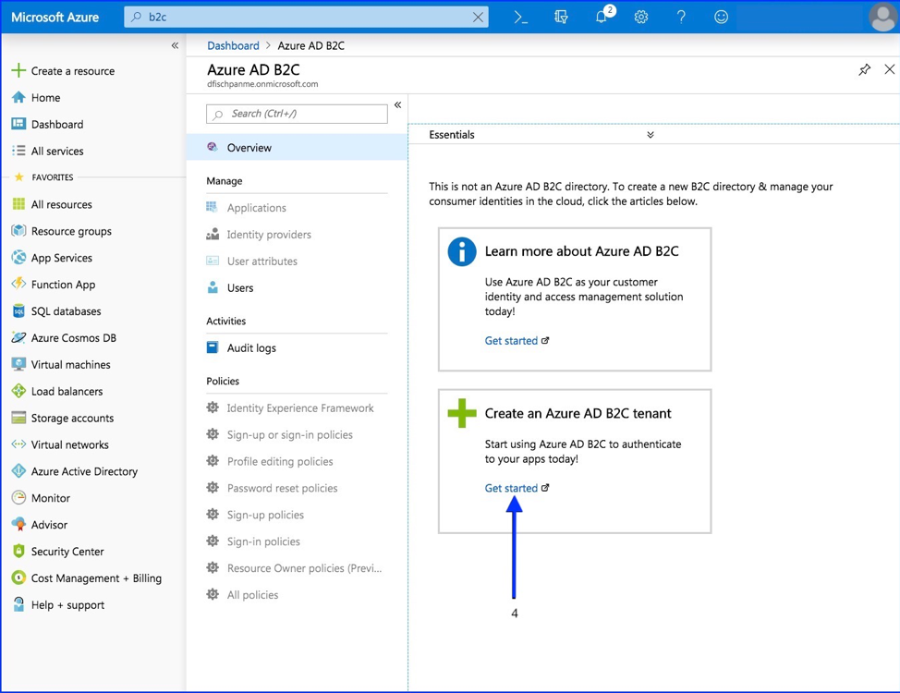900x693 pixels.
Task: Open the user account avatar
Action: [x=883, y=18]
